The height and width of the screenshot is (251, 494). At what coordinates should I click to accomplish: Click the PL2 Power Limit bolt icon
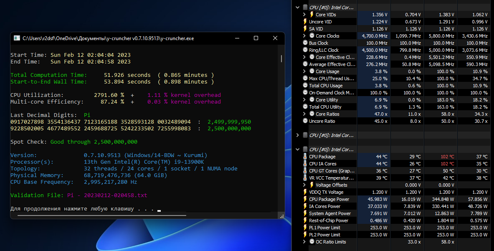[305, 235]
